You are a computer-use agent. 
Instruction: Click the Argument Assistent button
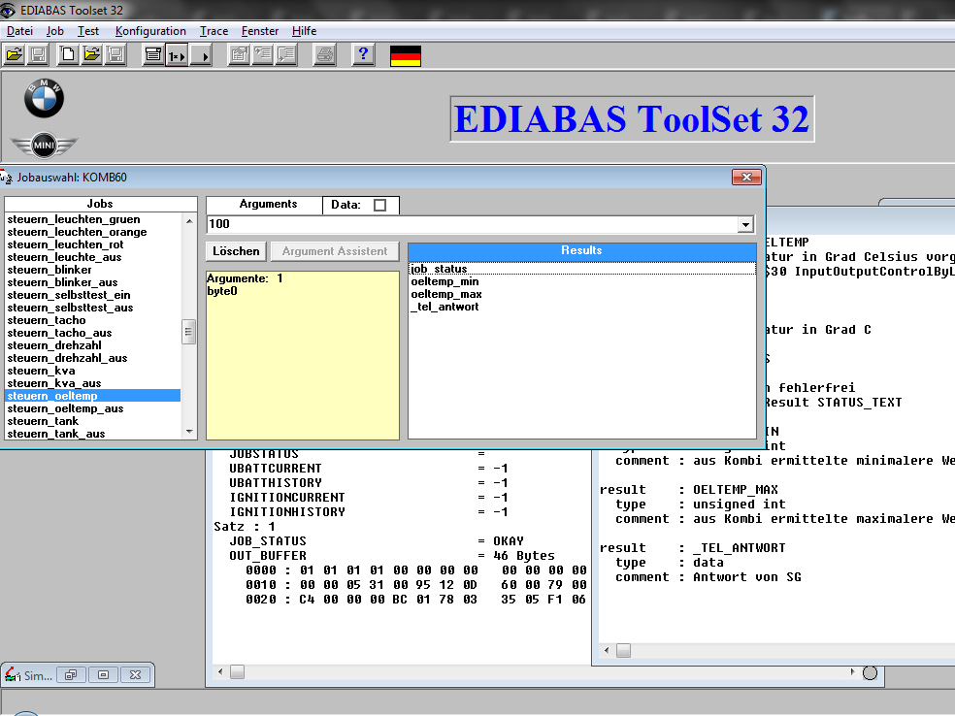(x=335, y=251)
